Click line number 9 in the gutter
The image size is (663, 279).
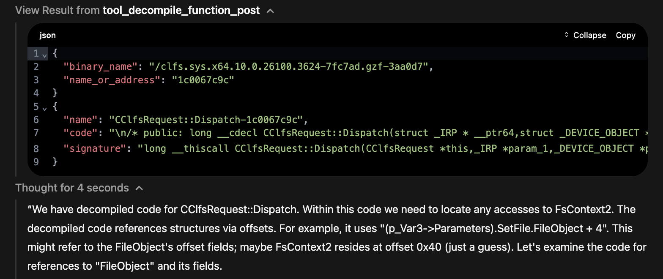click(36, 161)
